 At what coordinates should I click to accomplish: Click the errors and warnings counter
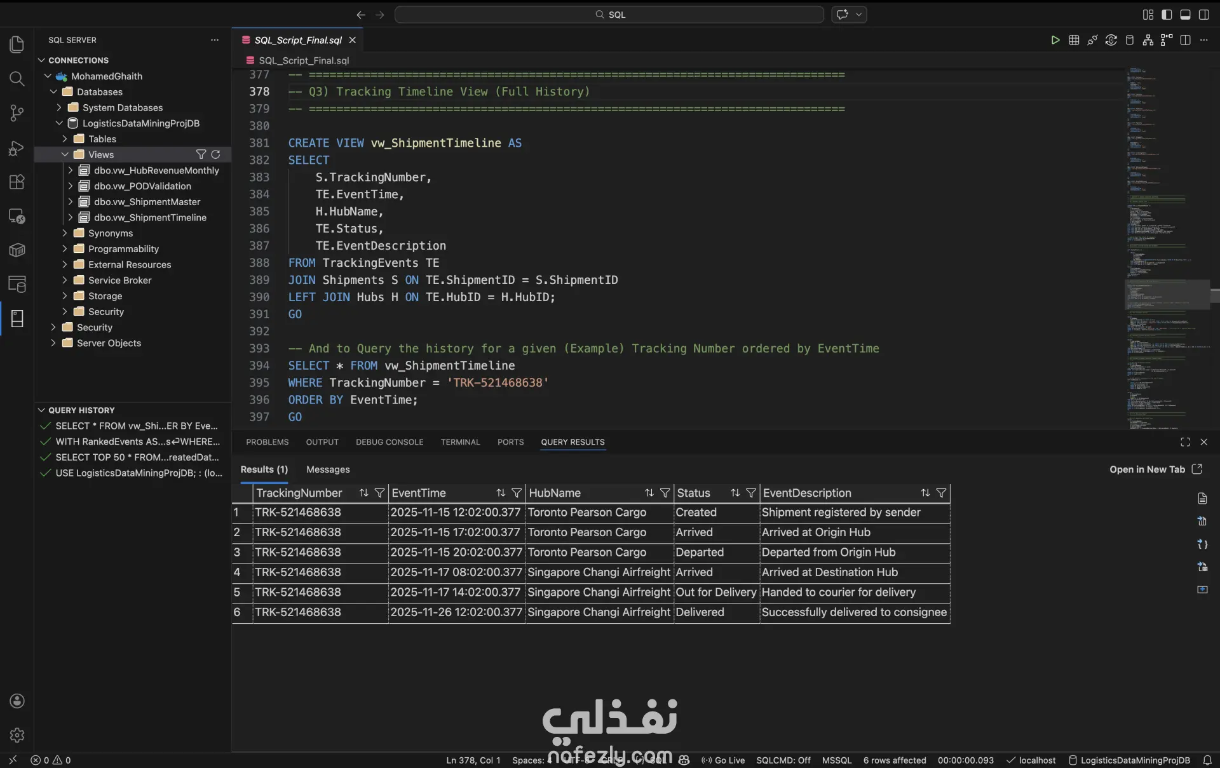pos(51,760)
